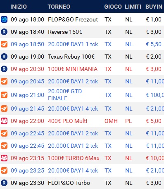
Task: Click the R icon beside Reverse 150€
Action: [4, 32]
